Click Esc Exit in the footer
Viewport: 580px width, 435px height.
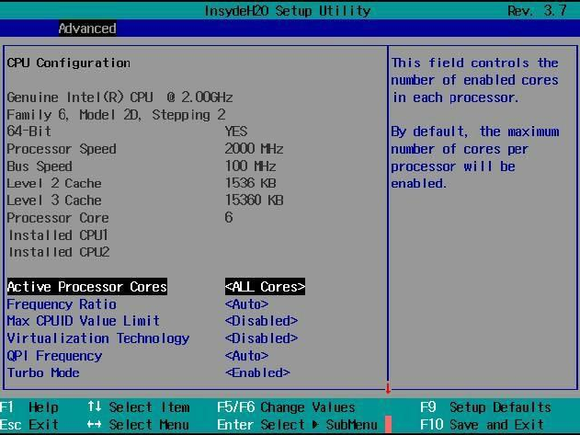pos(29,425)
